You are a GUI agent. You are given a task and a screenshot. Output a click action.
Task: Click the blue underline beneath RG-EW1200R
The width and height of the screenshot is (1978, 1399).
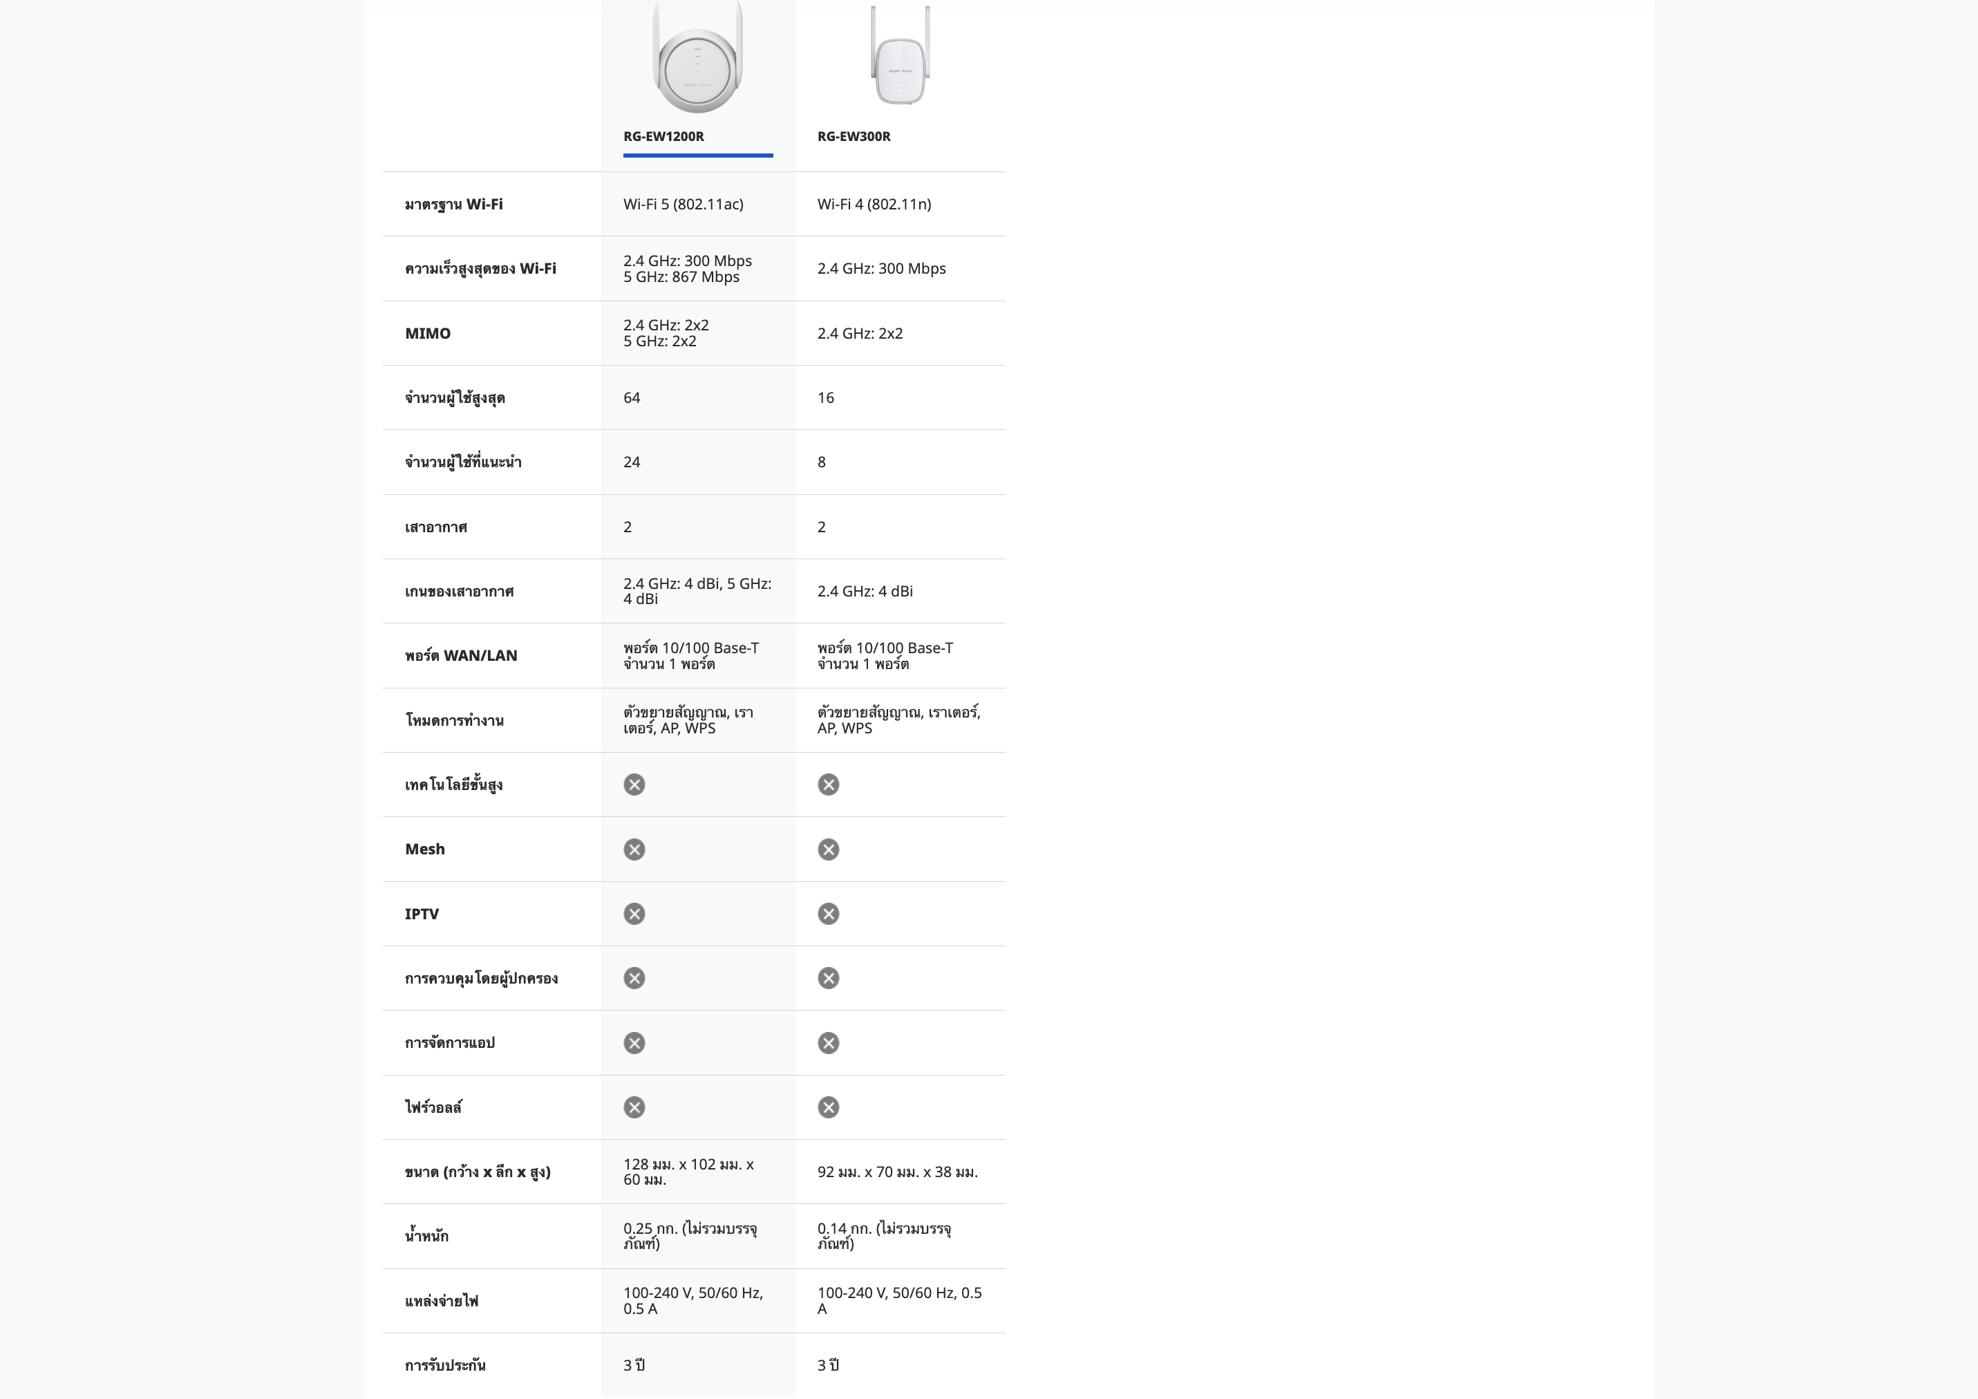coord(698,155)
